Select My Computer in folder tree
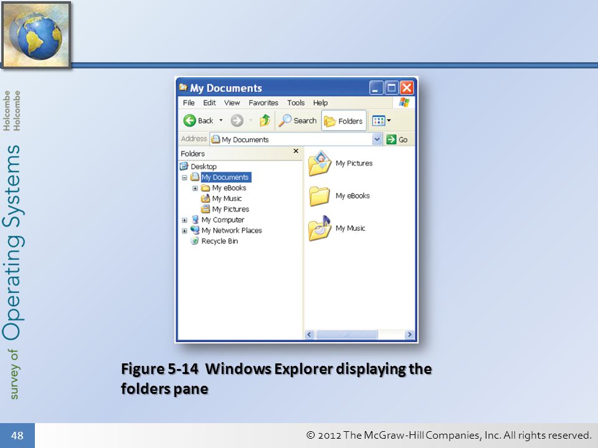 click(223, 220)
